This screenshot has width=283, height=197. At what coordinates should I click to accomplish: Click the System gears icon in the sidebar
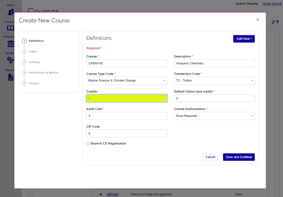point(11,60)
